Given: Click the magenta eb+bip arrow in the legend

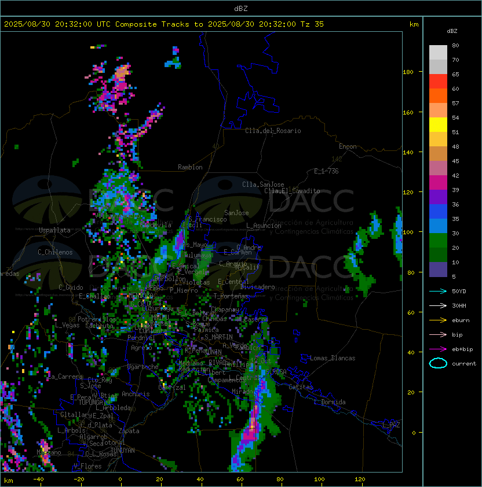Looking at the screenshot, I should click(x=438, y=349).
